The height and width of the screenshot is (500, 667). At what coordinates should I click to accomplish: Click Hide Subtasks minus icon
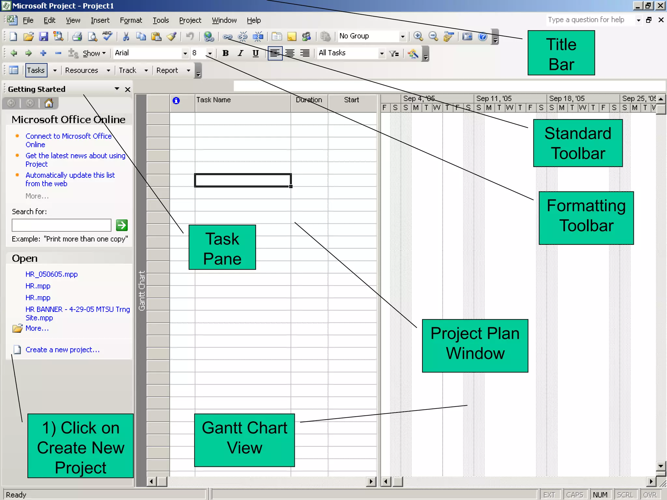click(x=58, y=53)
